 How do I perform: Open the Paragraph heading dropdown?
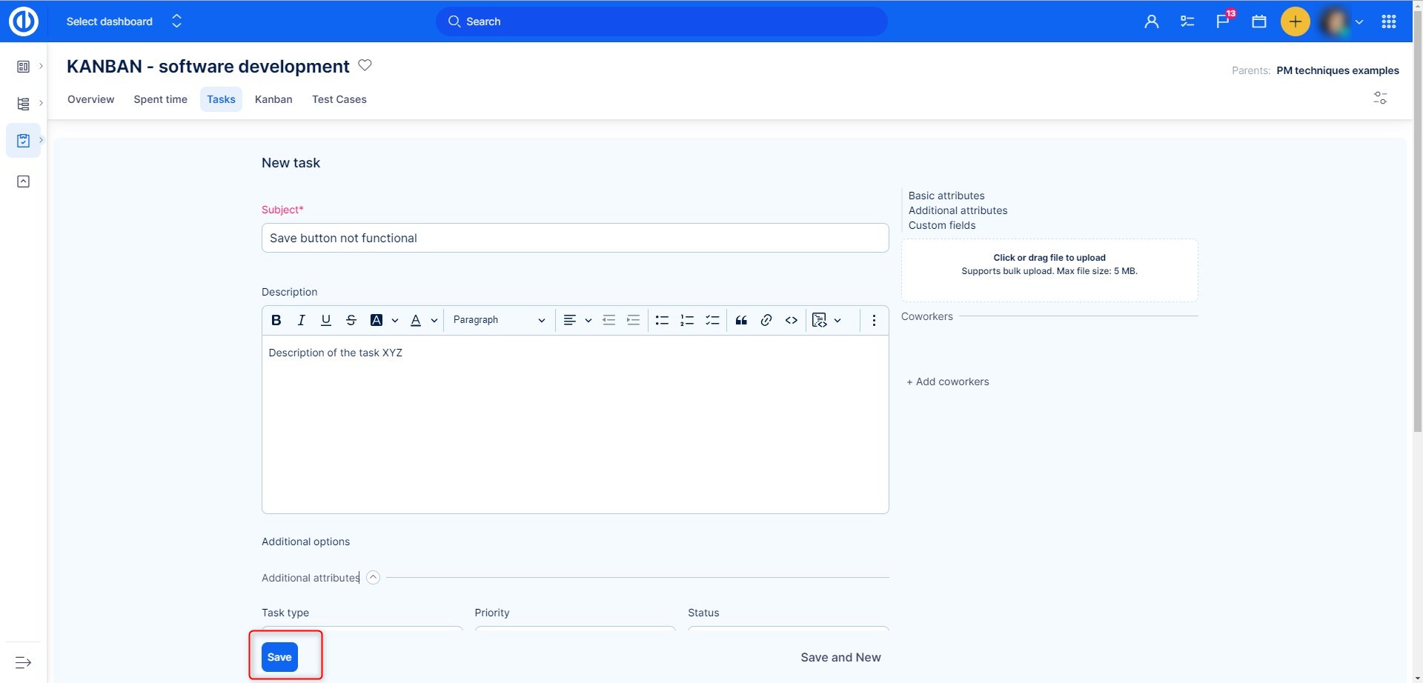(499, 320)
